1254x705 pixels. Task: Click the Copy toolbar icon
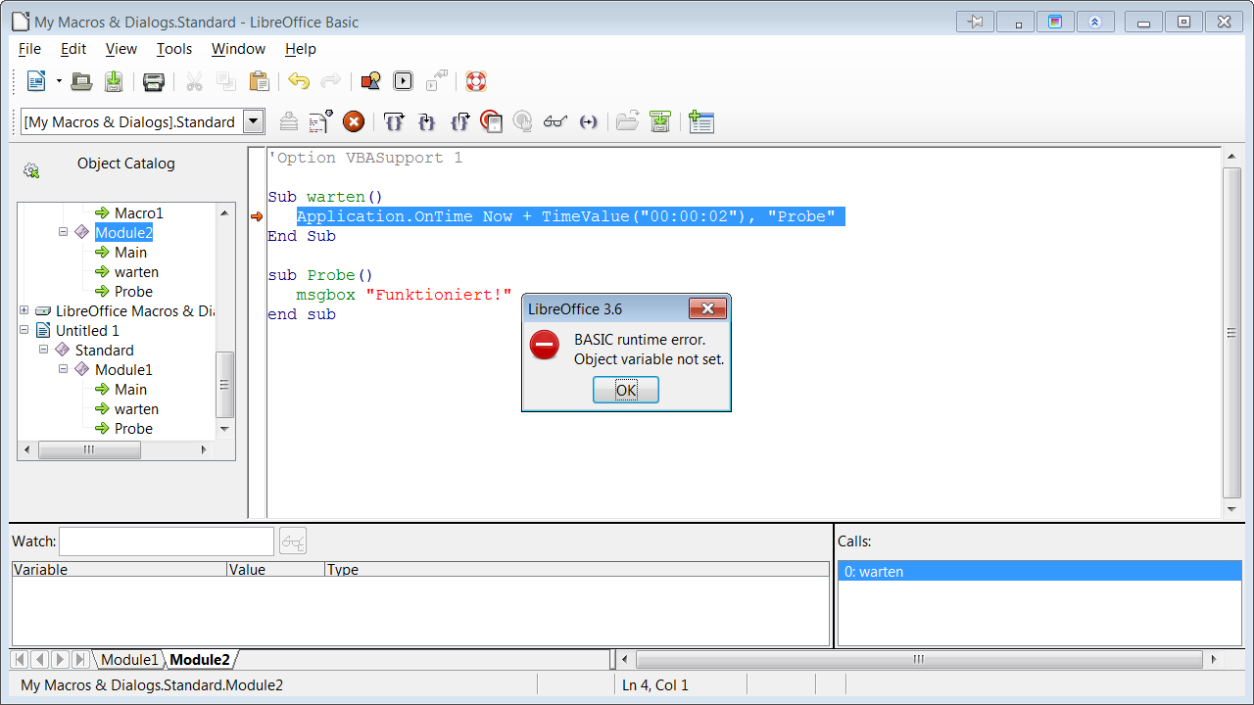pos(226,81)
